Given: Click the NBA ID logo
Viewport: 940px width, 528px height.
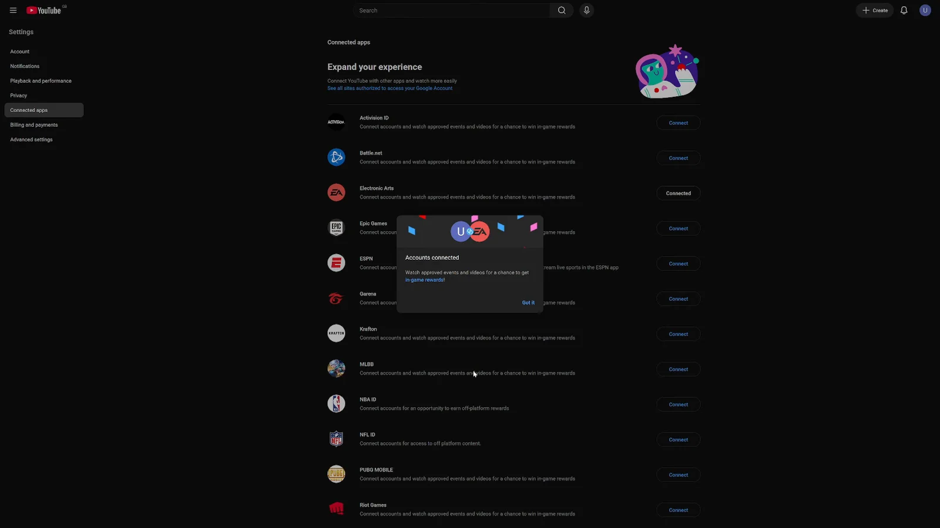Looking at the screenshot, I should coord(336,404).
